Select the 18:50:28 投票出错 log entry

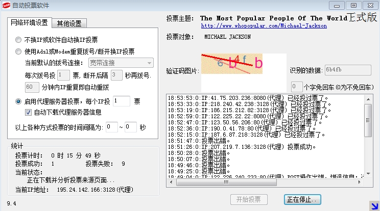tap(199, 153)
